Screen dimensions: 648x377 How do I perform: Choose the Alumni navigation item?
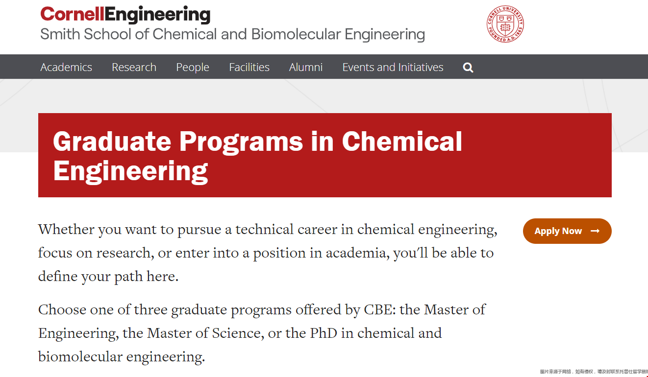[x=306, y=67]
